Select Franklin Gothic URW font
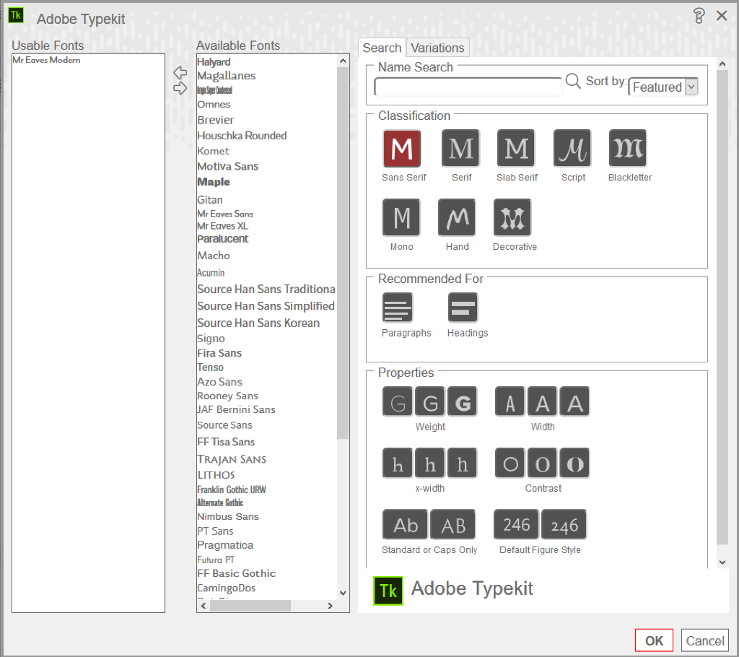The width and height of the screenshot is (739, 657). (232, 490)
